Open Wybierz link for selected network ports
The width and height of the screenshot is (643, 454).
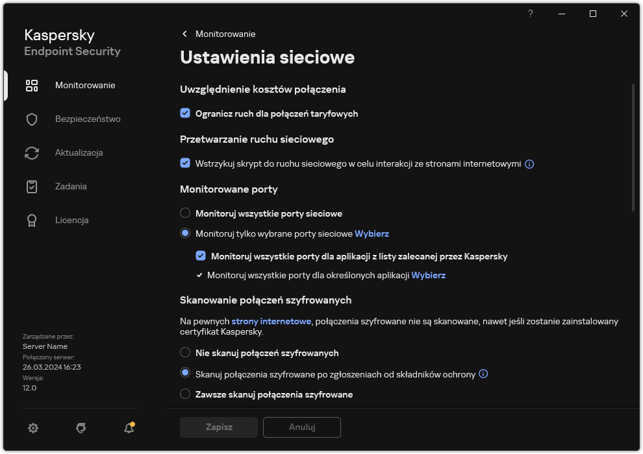(373, 233)
